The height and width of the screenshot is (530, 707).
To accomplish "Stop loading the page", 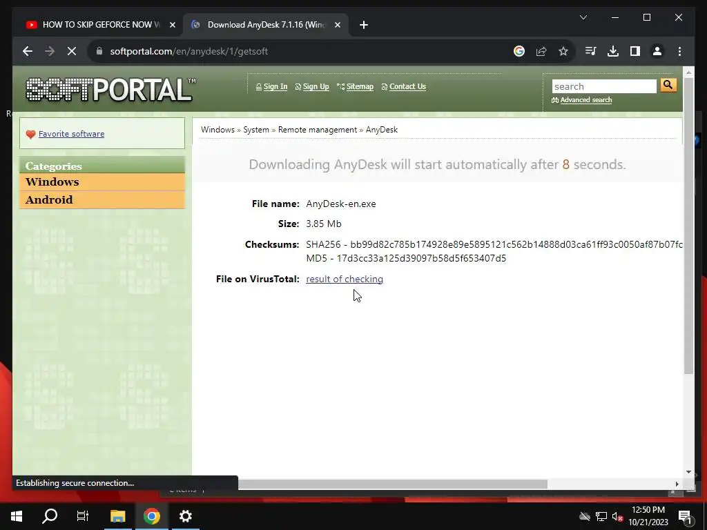I will click(x=72, y=51).
